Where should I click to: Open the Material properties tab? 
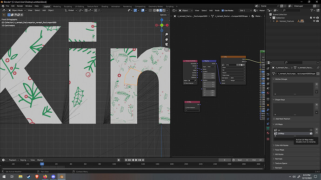pyautogui.click(x=268, y=133)
